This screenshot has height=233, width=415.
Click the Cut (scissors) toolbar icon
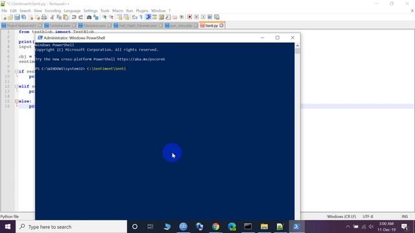click(x=52, y=17)
